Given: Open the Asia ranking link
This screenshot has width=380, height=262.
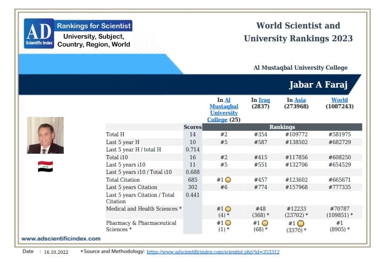Looking at the screenshot, I should [300, 100].
